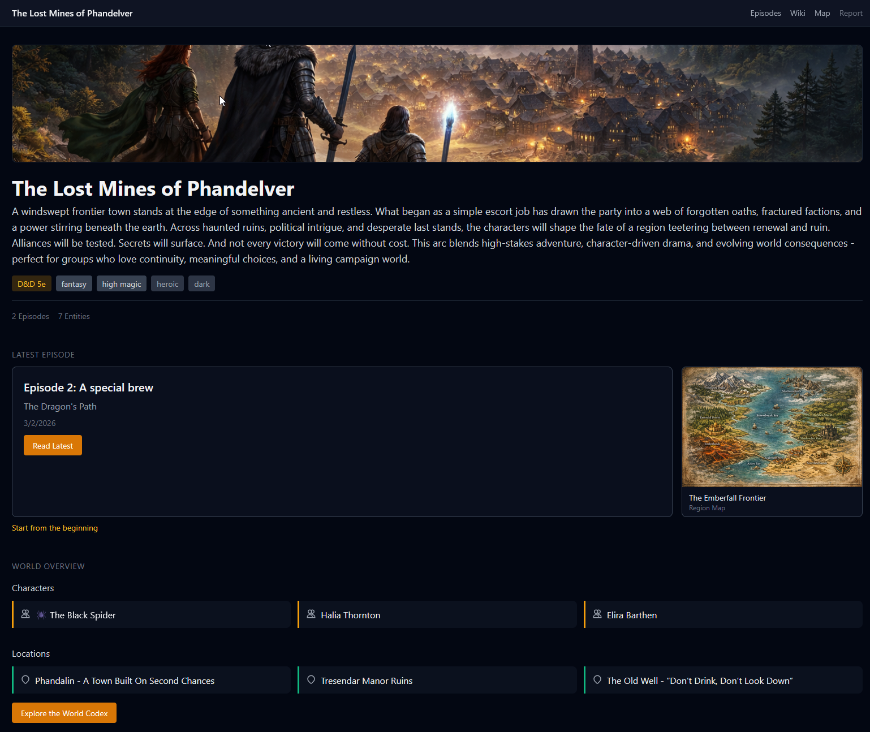Open the Episodes page from top navigation
Viewport: 870px width, 732px height.
[765, 13]
